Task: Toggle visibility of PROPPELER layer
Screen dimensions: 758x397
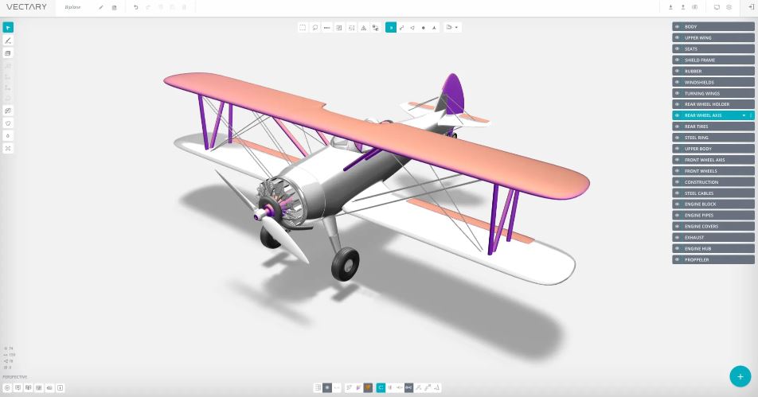Action: point(678,260)
